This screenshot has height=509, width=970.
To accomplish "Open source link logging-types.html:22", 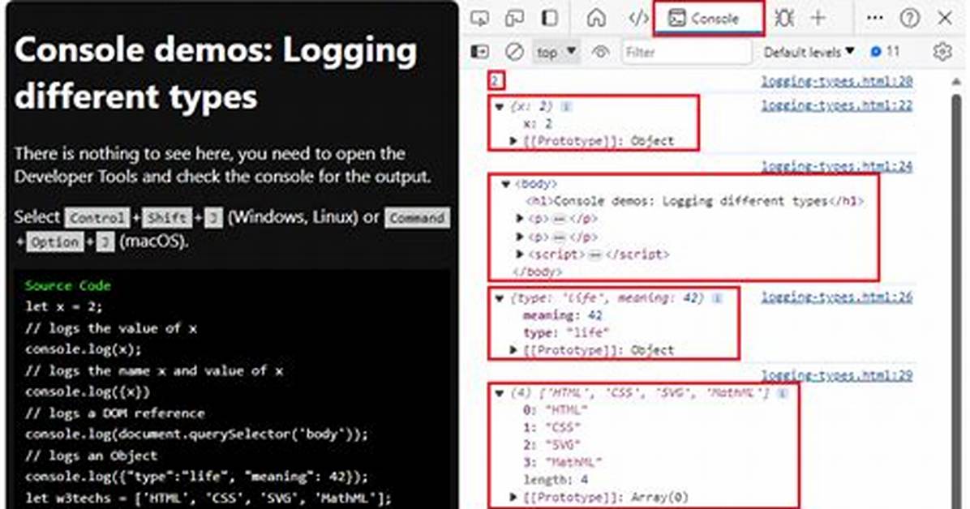I will click(837, 105).
